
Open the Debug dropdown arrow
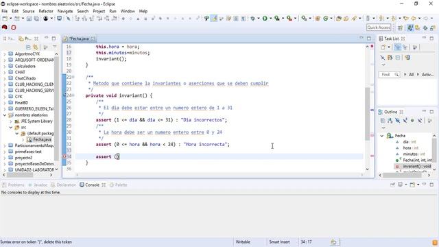point(259,19)
